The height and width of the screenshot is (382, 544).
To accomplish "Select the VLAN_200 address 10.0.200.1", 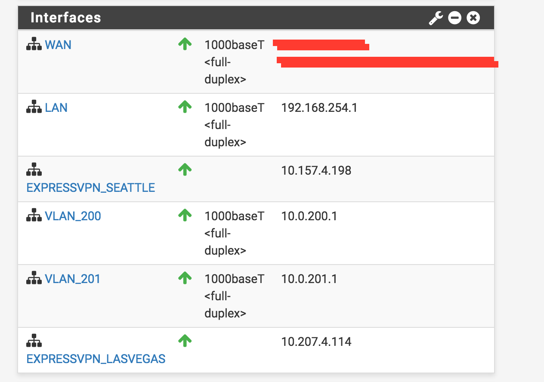I will tap(309, 216).
